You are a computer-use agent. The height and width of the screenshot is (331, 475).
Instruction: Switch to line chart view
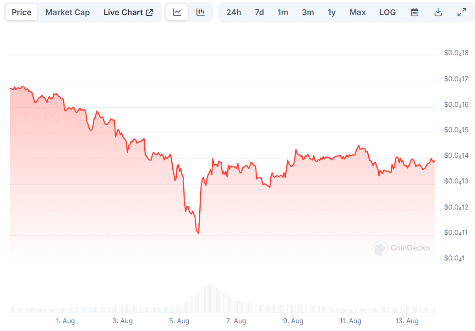pos(177,12)
